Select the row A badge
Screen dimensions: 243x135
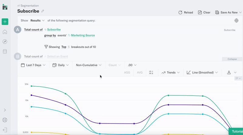[18, 29]
